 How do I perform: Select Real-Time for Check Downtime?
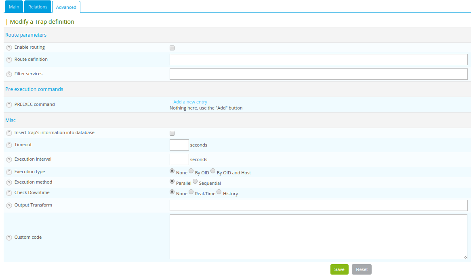point(191,192)
